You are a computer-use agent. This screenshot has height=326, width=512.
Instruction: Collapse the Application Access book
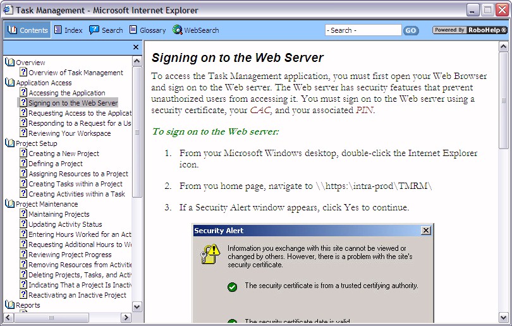coord(10,83)
